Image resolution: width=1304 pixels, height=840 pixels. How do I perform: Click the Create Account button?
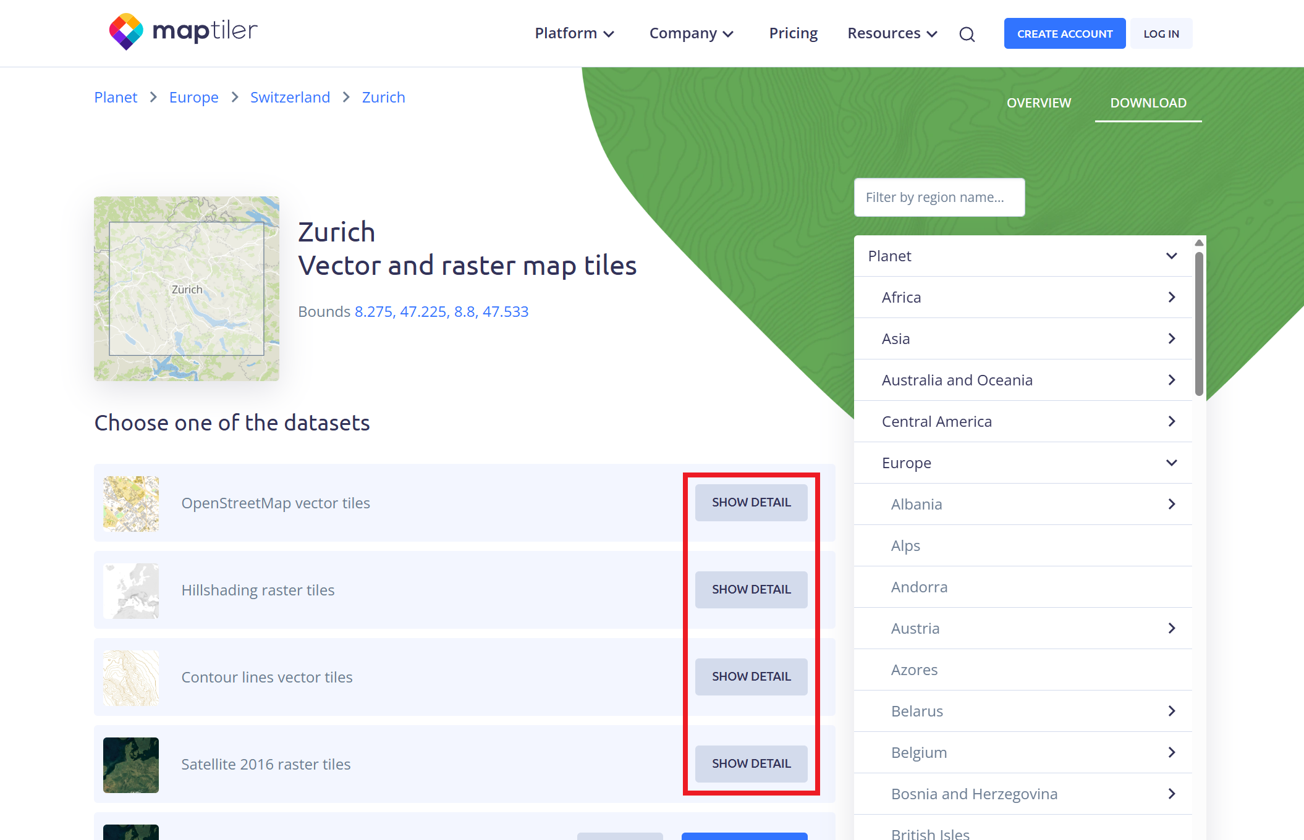pyautogui.click(x=1064, y=34)
